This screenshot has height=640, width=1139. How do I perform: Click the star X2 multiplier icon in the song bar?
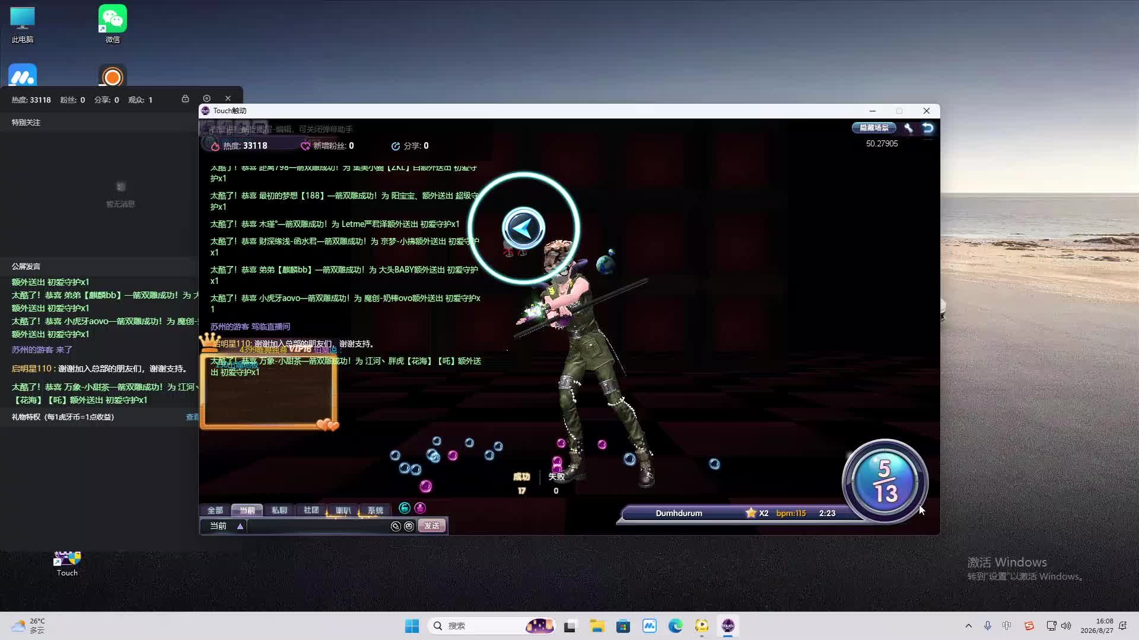tap(757, 513)
